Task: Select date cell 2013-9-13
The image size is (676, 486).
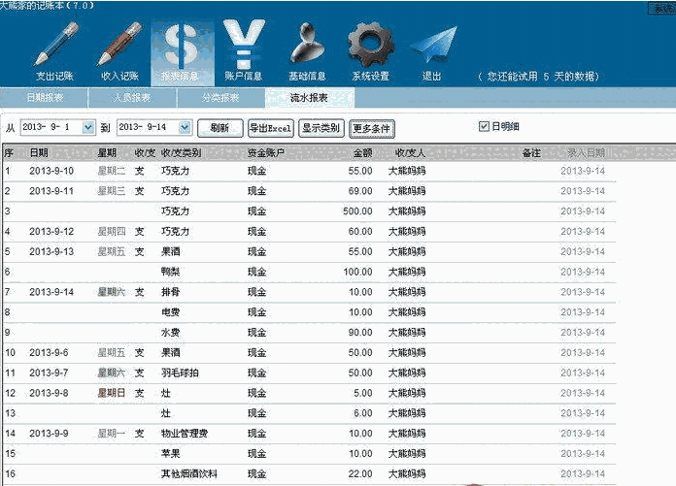Action: point(51,251)
